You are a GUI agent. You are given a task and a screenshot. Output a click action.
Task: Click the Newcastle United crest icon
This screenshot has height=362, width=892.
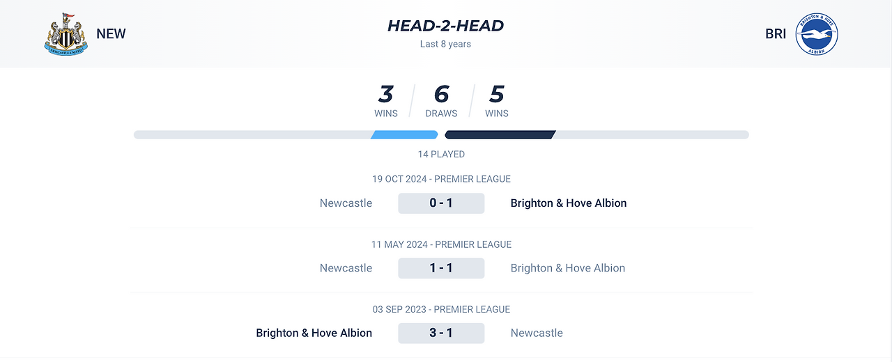(x=66, y=33)
